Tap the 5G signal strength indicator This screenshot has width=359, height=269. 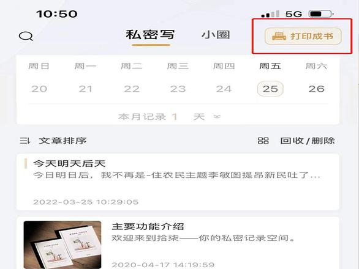pos(270,14)
